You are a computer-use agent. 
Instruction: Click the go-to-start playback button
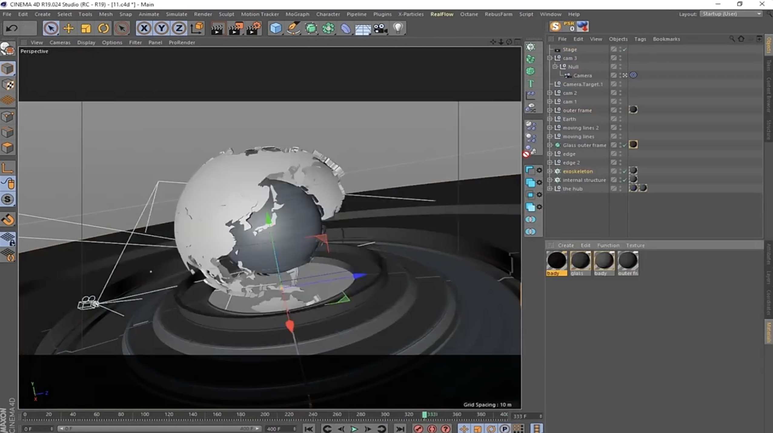308,428
